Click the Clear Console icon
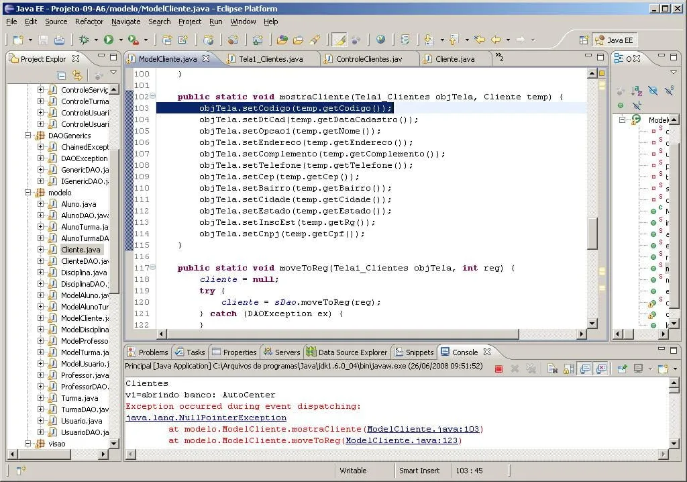Viewport: 687px width, 482px height. click(x=551, y=369)
